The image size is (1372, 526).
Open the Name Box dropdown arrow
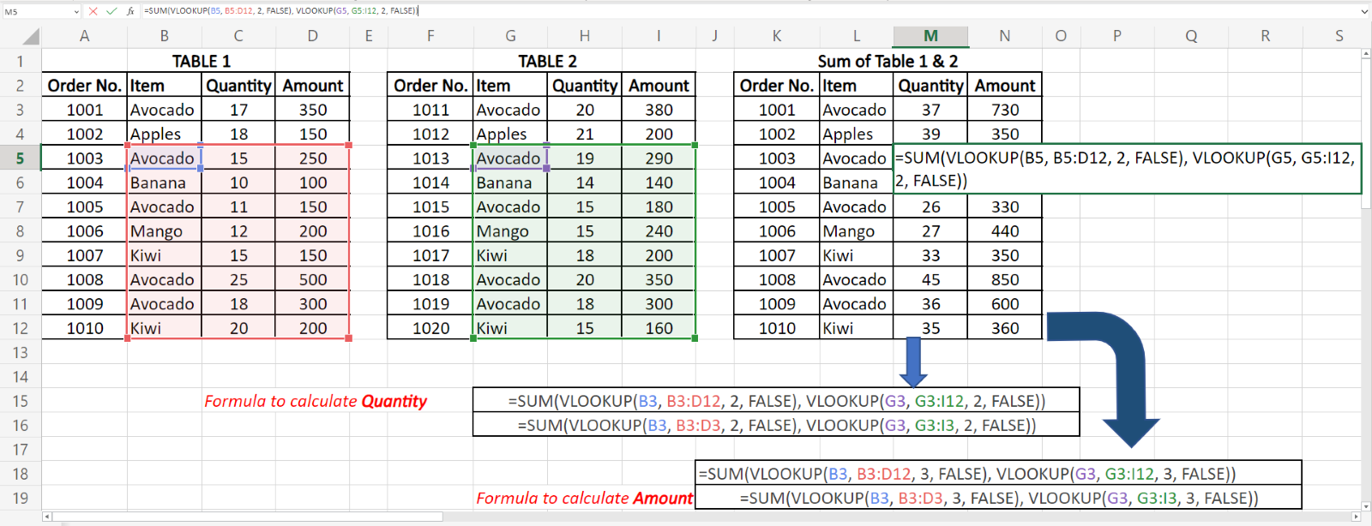pos(76,11)
